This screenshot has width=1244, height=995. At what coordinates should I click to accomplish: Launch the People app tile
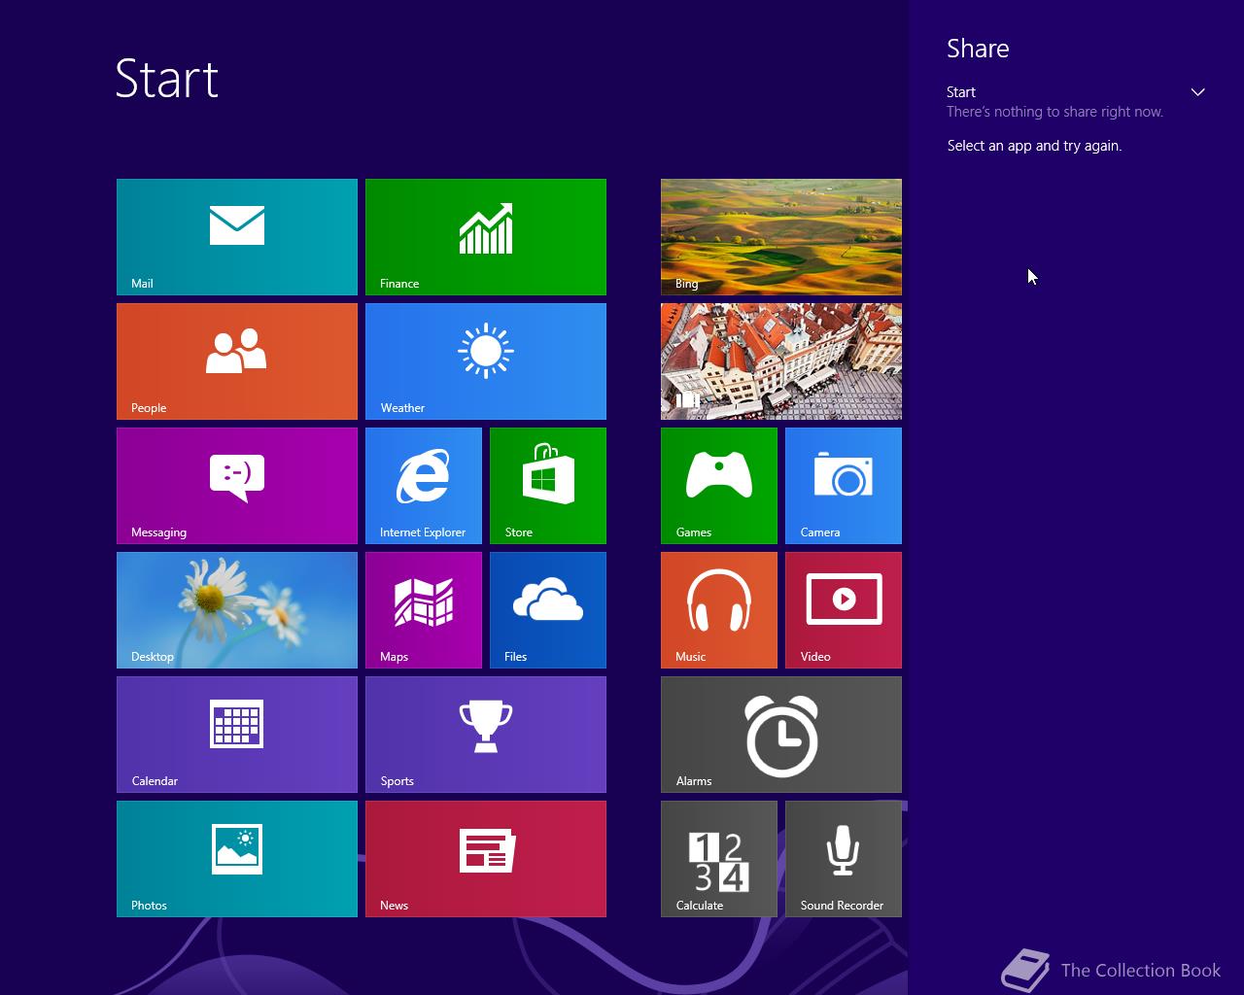click(237, 361)
